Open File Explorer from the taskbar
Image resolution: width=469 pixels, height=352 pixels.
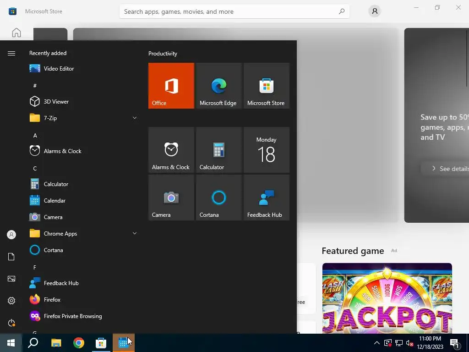[x=56, y=343]
